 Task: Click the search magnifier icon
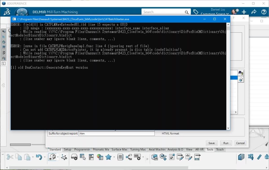click(x=187, y=12)
